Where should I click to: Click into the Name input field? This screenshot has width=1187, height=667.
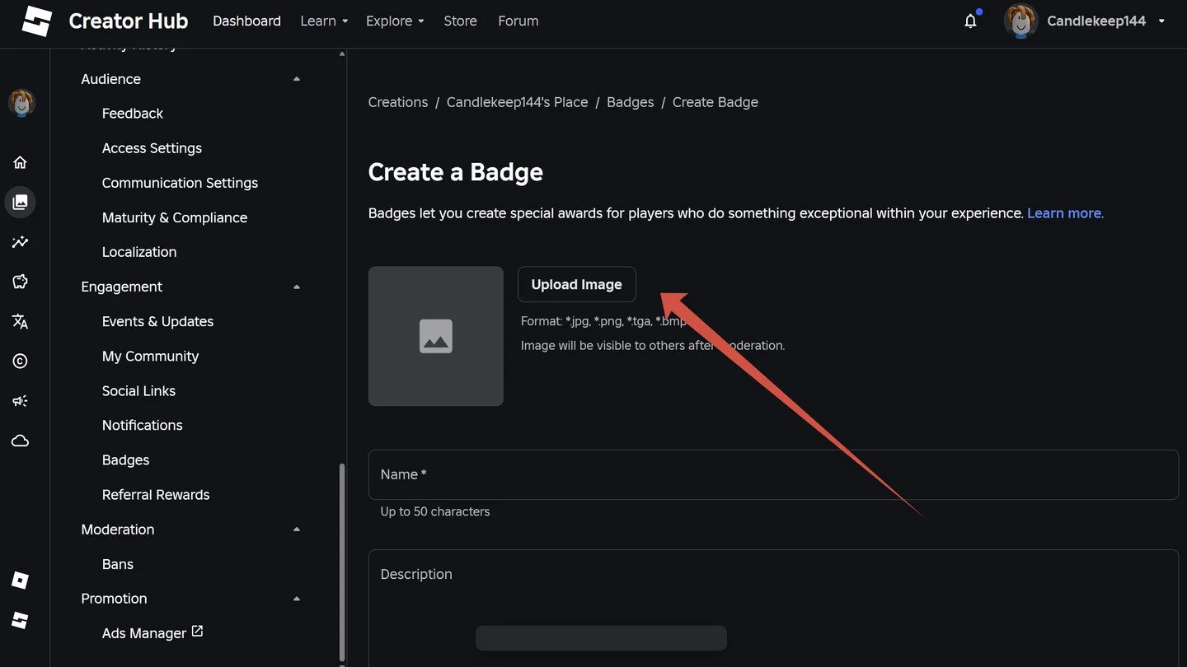(773, 474)
